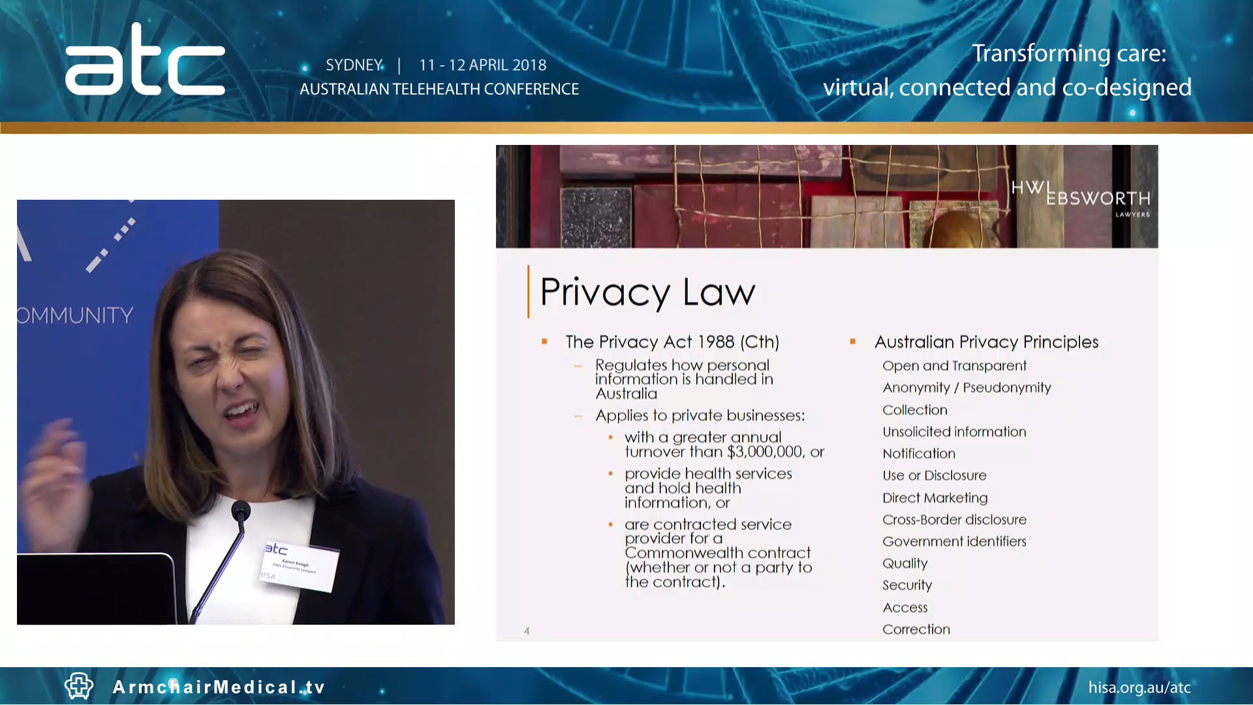
Task: Click the Sydney 11-12 April 2018 text
Action: [436, 65]
